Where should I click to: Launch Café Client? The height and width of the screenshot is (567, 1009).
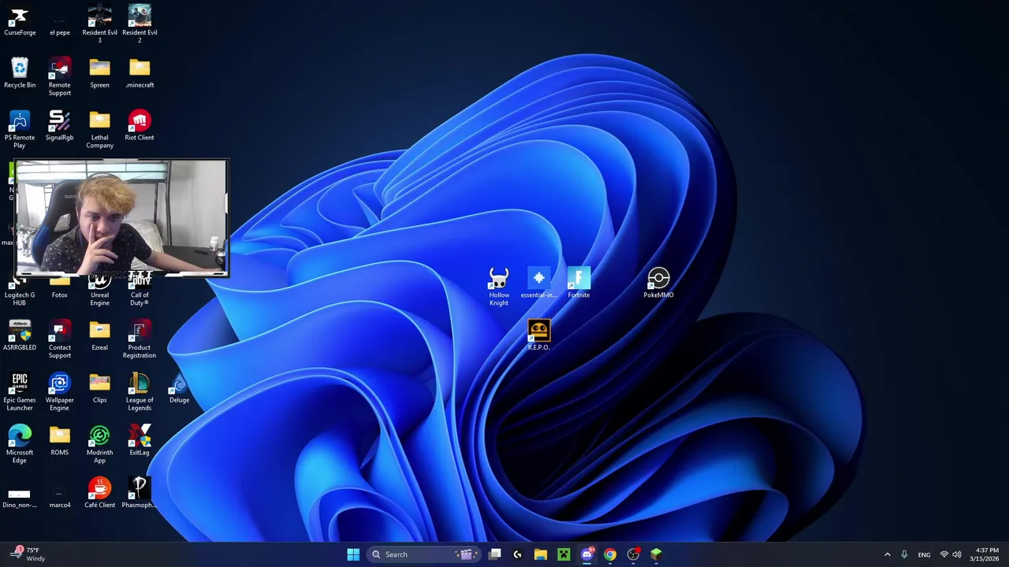pos(99,493)
